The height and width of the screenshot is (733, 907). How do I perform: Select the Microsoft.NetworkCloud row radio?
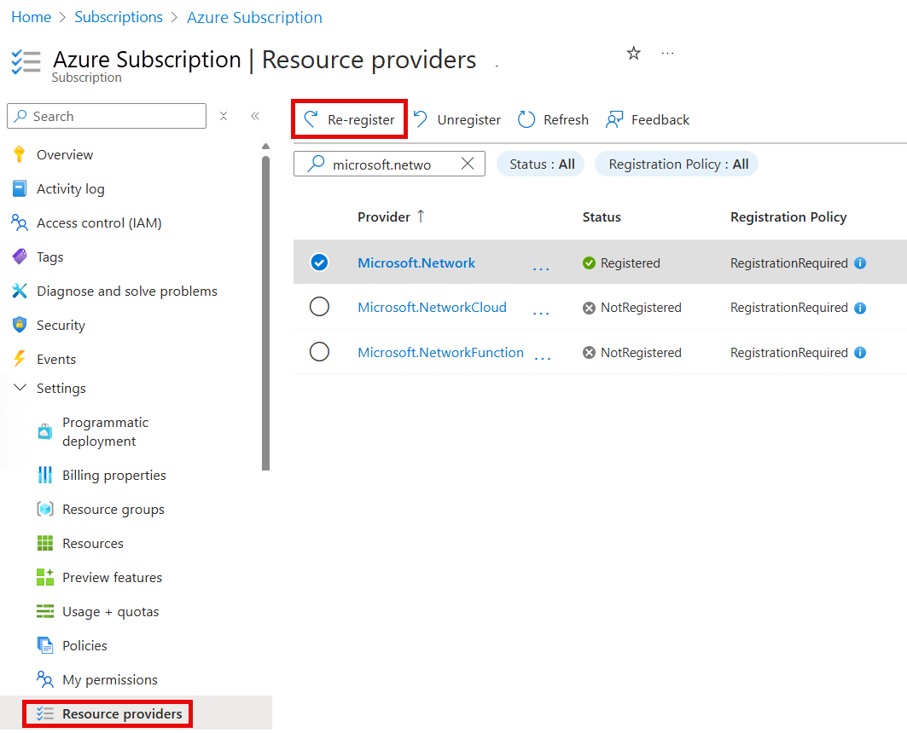[x=319, y=307]
